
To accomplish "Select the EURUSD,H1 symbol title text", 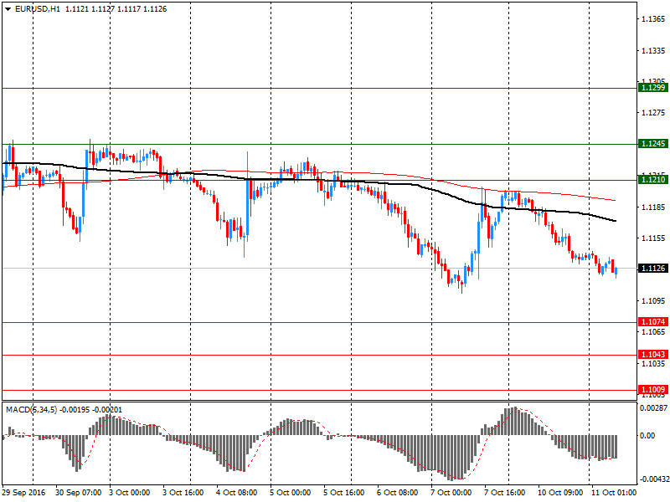I will [38, 9].
